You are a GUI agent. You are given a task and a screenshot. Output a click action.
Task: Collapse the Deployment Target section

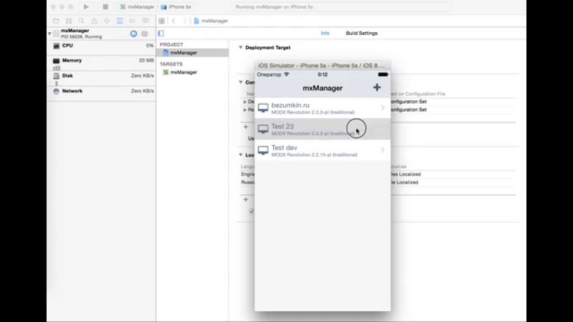[x=240, y=47]
